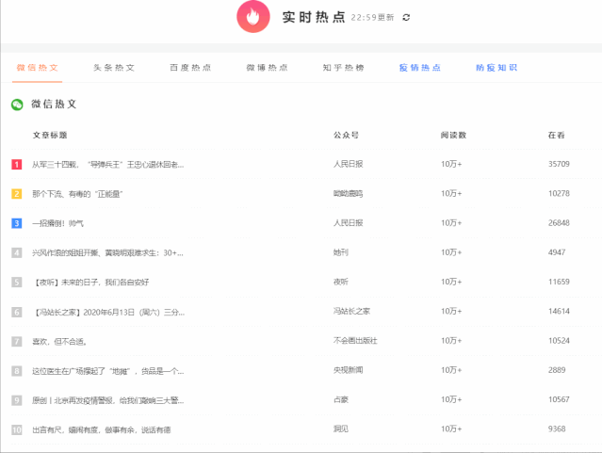Click the 在看 count 10278

[559, 193]
